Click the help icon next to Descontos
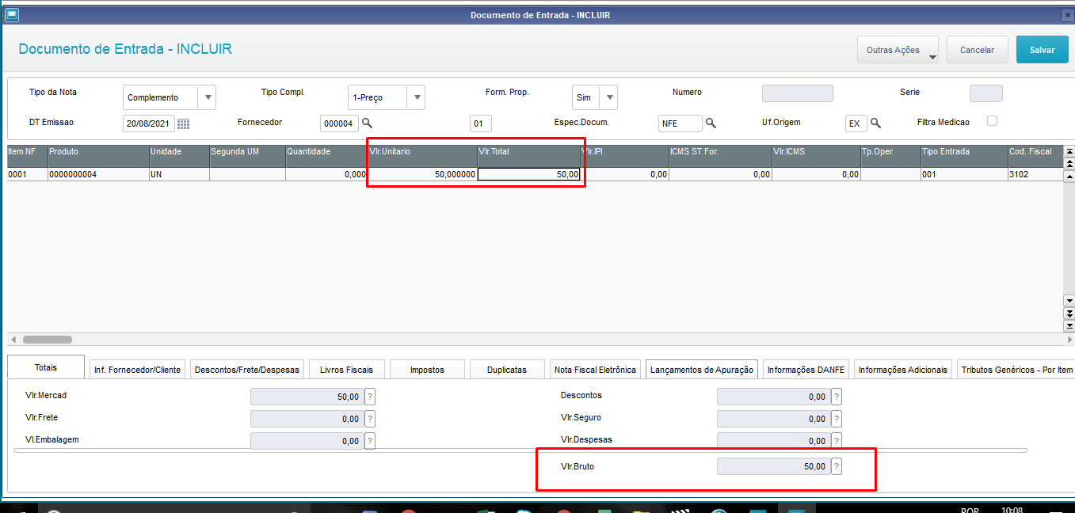Screen dimensions: 1075x513 (x=836, y=397)
